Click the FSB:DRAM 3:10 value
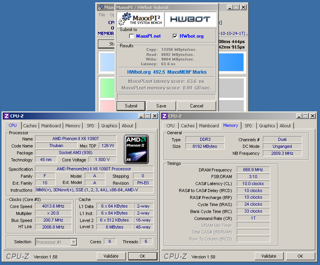 (x=253, y=177)
